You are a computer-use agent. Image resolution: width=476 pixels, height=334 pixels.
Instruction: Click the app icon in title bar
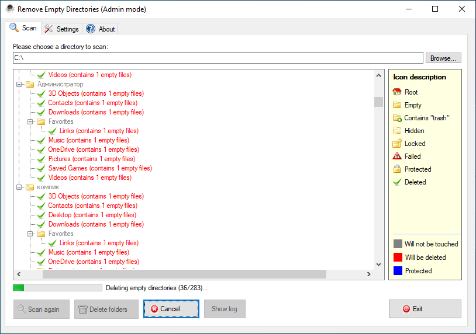pos(10,9)
